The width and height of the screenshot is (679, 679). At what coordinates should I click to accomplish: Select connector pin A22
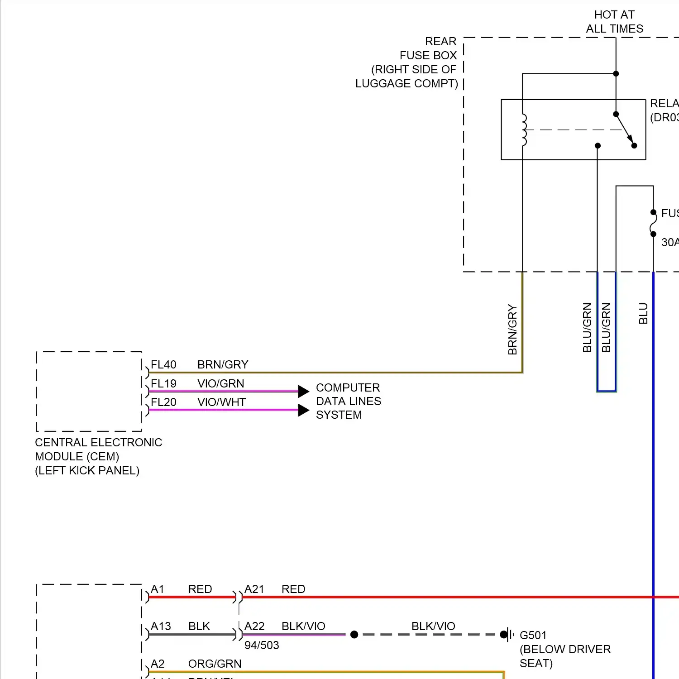(x=254, y=626)
